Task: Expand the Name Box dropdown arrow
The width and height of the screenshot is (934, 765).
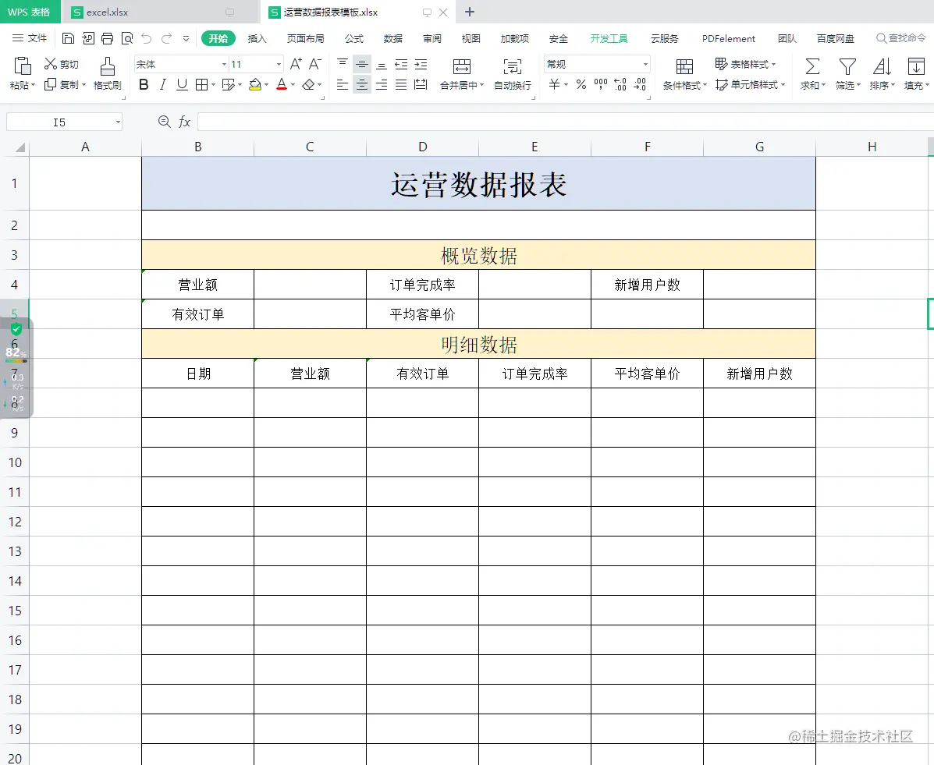Action: (118, 122)
